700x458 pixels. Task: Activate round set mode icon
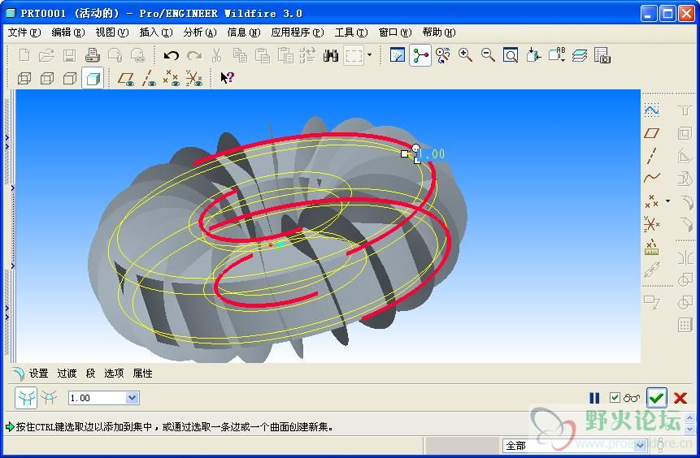click(26, 397)
